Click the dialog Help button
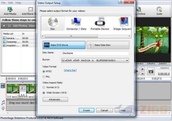The image size is (172, 121). pyautogui.click(x=123, y=110)
